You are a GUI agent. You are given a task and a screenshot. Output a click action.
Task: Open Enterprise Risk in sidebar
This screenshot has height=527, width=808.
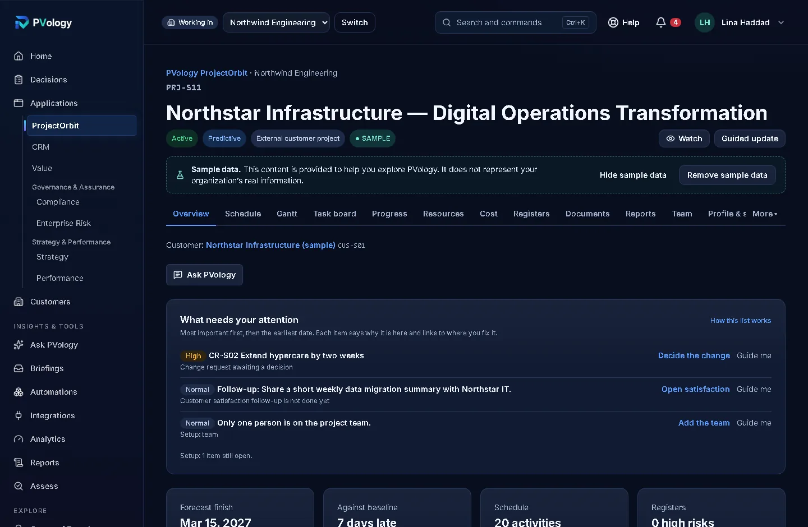pos(63,223)
